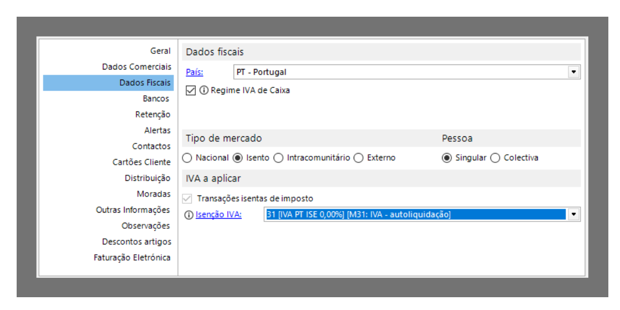Open the Dados Comerciais section
Viewport: 620px width, 310px height.
pos(136,67)
